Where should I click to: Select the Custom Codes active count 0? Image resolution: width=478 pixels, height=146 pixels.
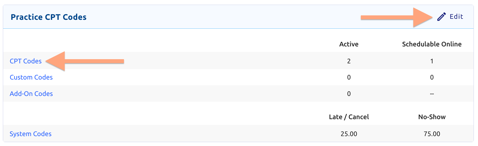coord(349,77)
